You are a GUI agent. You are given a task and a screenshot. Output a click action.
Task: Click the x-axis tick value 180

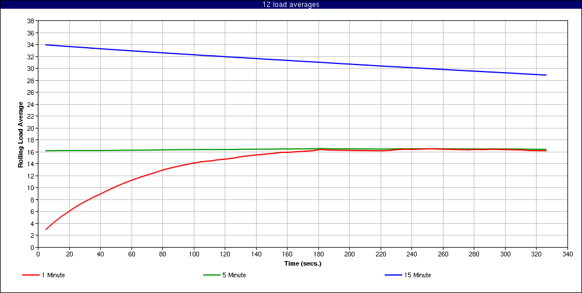tap(318, 254)
